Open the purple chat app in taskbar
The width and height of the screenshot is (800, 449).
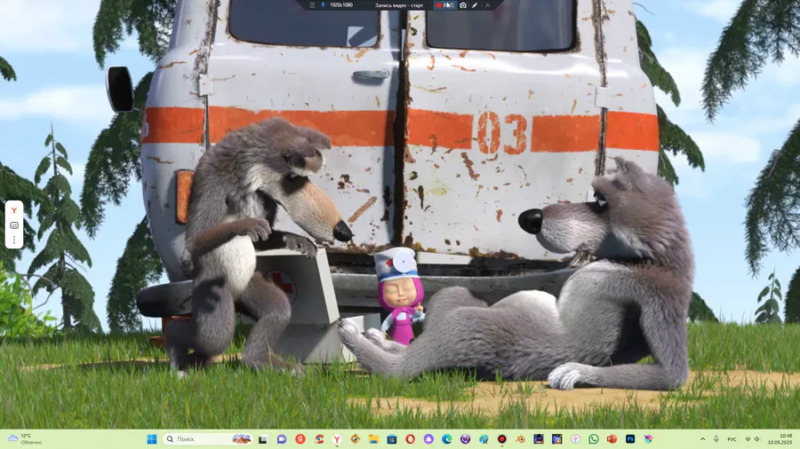click(x=282, y=439)
